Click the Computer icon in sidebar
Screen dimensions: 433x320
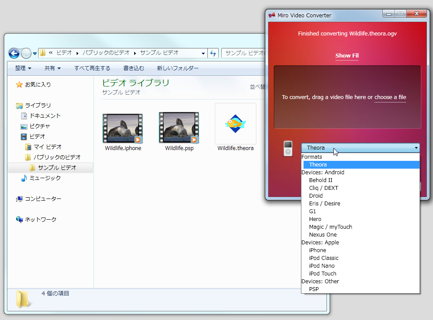19,199
